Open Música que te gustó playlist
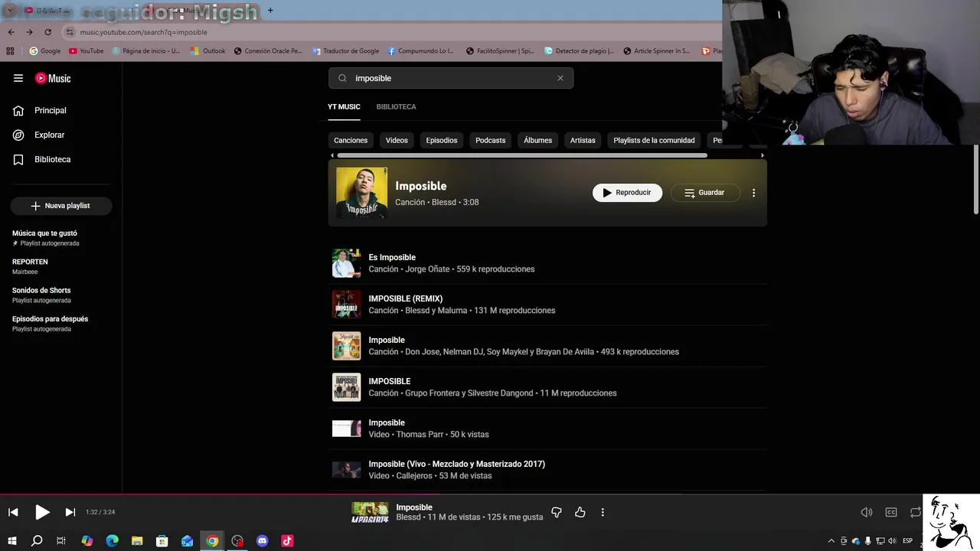980x551 pixels. 60,237
